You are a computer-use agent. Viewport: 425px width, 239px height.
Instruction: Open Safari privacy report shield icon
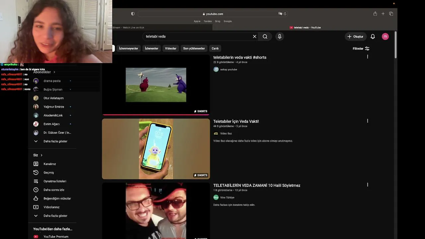pyautogui.click(x=133, y=14)
